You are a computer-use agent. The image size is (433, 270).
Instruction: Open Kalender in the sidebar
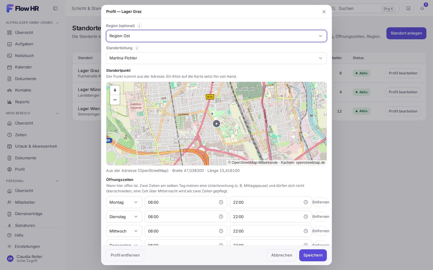pyautogui.click(x=33, y=67)
